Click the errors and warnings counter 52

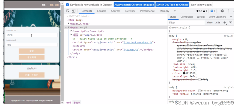pyautogui.click(x=202, y=11)
